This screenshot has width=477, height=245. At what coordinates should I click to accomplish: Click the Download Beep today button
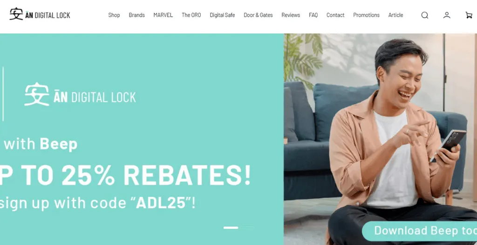point(420,231)
